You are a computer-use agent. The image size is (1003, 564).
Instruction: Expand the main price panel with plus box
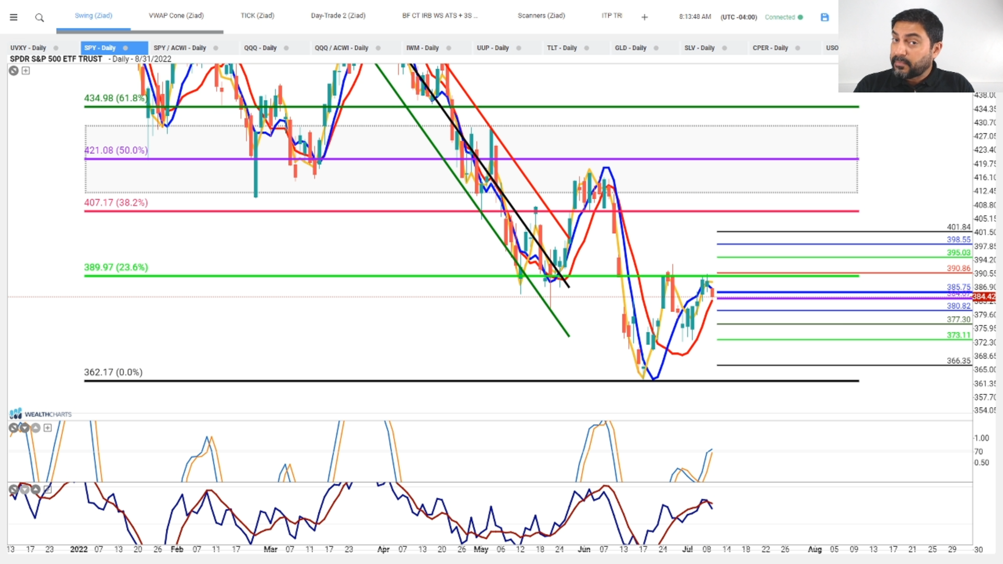[26, 70]
